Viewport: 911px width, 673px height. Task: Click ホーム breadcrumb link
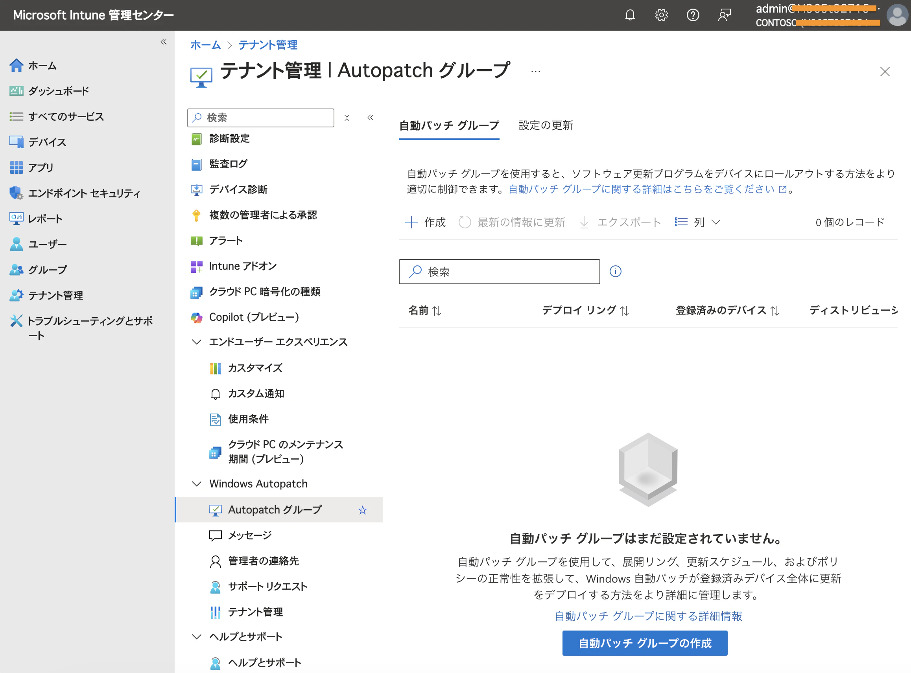[x=205, y=45]
